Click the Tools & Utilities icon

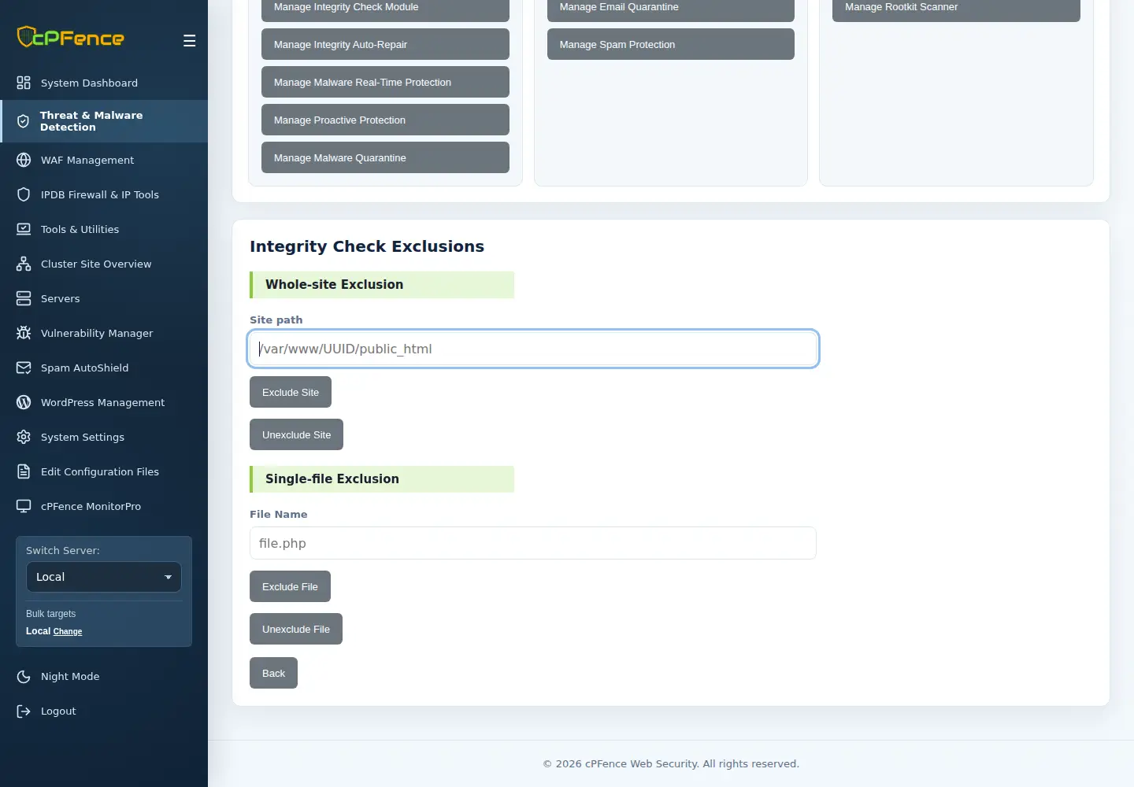coord(24,229)
